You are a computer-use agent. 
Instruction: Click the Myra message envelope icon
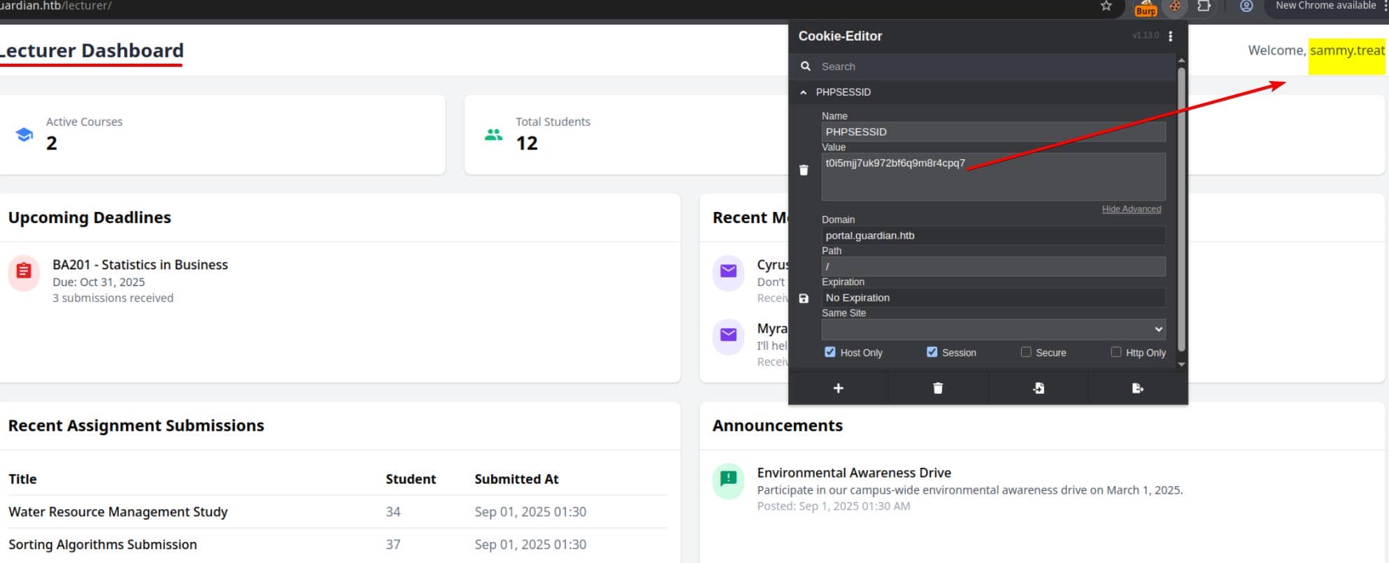(x=728, y=335)
